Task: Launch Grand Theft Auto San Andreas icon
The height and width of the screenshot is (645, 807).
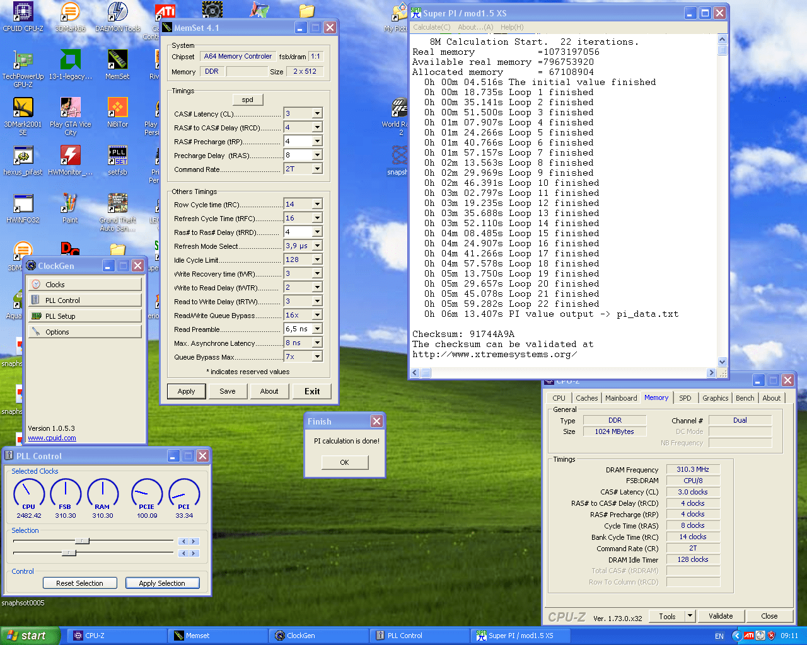Action: pos(117,212)
